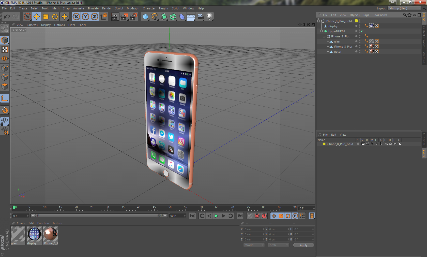Toggle Snap magnet icon

(x=5, y=110)
